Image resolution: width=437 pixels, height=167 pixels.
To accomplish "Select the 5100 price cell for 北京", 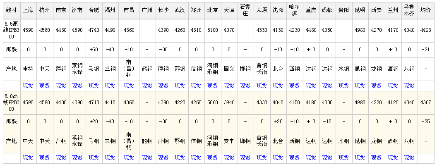I will click(212, 30).
